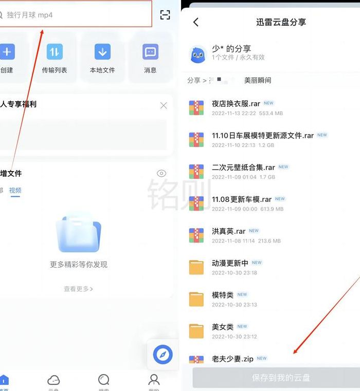Image resolution: width=360 pixels, height=391 pixels.
Task: Click the 查看更多 link
Action: click(x=78, y=289)
